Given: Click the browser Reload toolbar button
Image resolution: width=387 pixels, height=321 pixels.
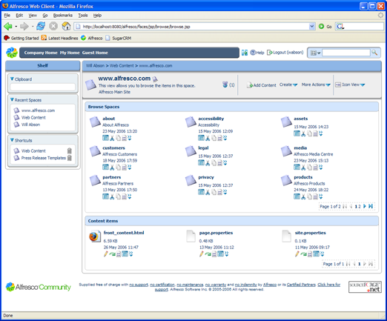Looking at the screenshot, I should (41, 26).
